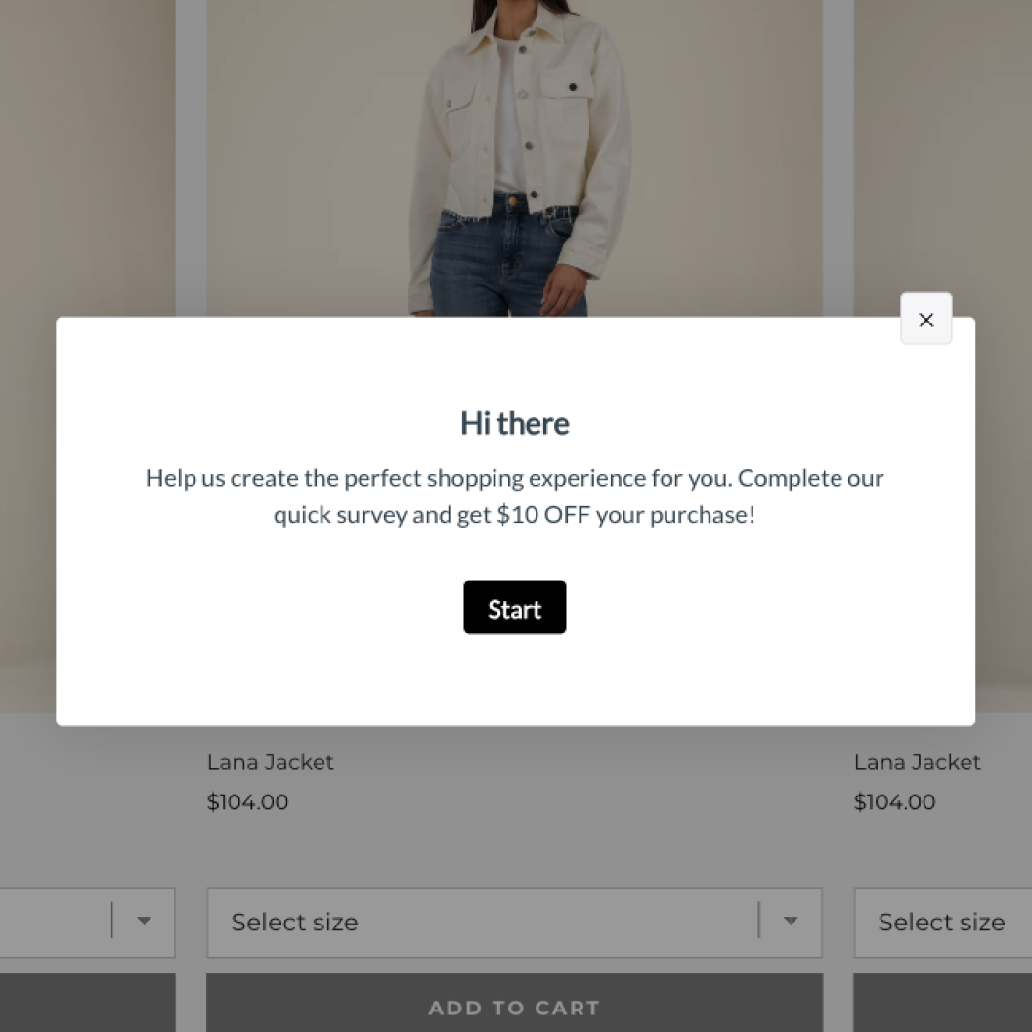Click the arrow on the middle size dropdown
Image resolution: width=1032 pixels, height=1032 pixels.
(x=791, y=921)
